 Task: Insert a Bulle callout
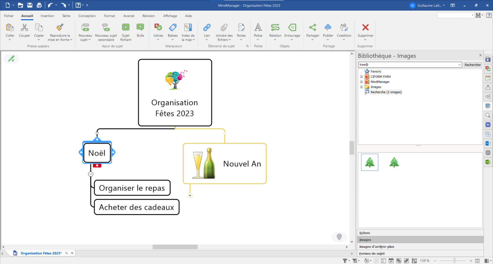click(140, 28)
